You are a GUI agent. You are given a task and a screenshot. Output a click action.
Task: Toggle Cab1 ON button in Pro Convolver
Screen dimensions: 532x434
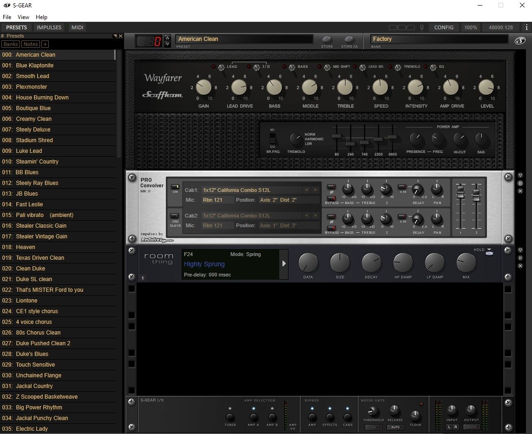tap(175, 187)
